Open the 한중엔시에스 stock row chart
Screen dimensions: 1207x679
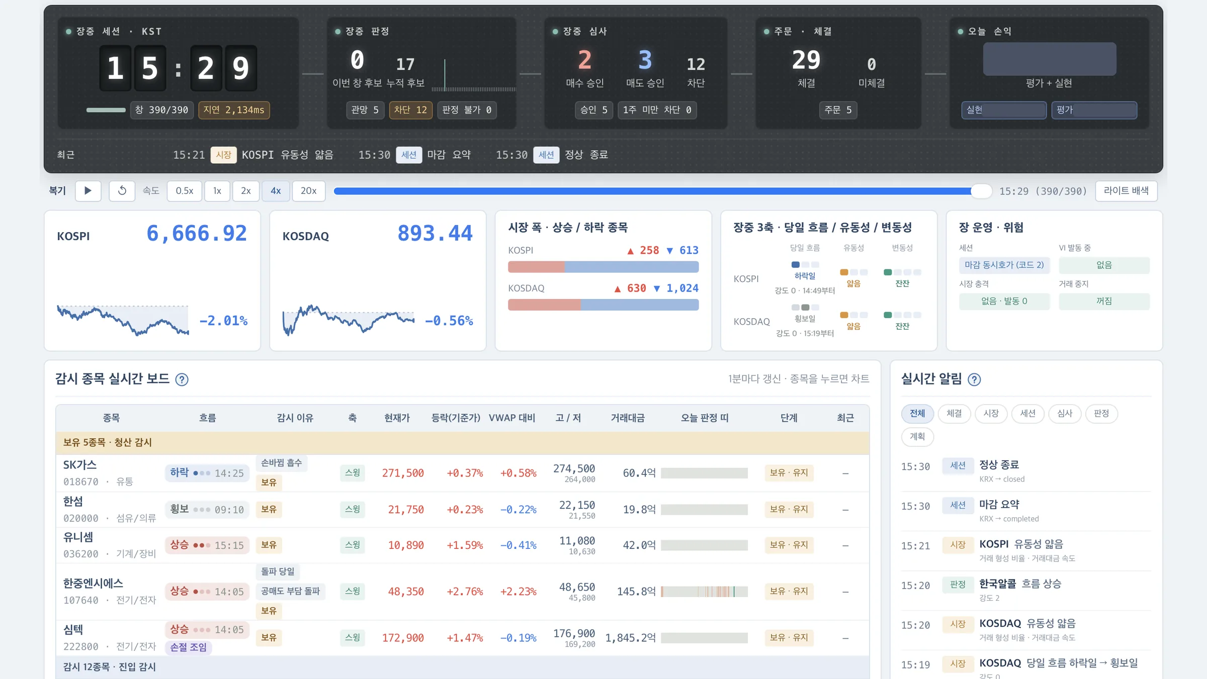[462, 592]
